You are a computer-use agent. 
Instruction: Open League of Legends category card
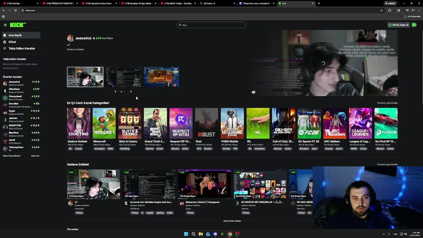(360, 123)
